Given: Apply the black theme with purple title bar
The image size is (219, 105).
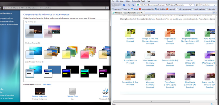Looking at the screenshot, I should [104, 72].
